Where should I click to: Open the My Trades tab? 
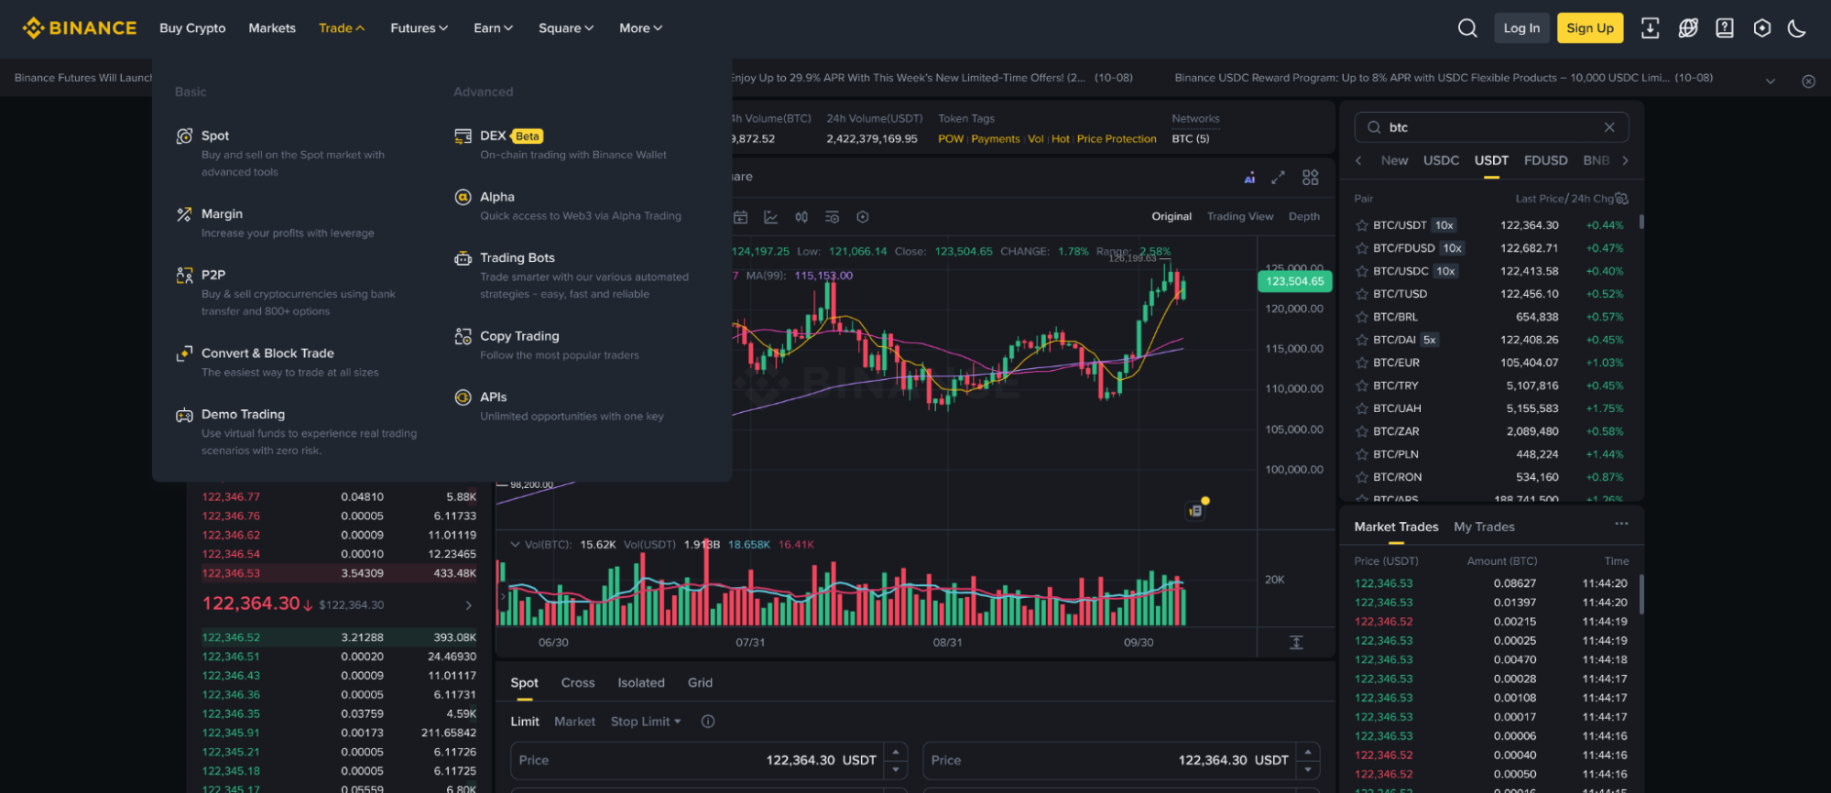[1484, 527]
